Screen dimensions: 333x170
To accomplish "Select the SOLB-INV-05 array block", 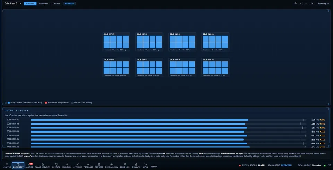I will pyautogui.click(x=116, y=68).
